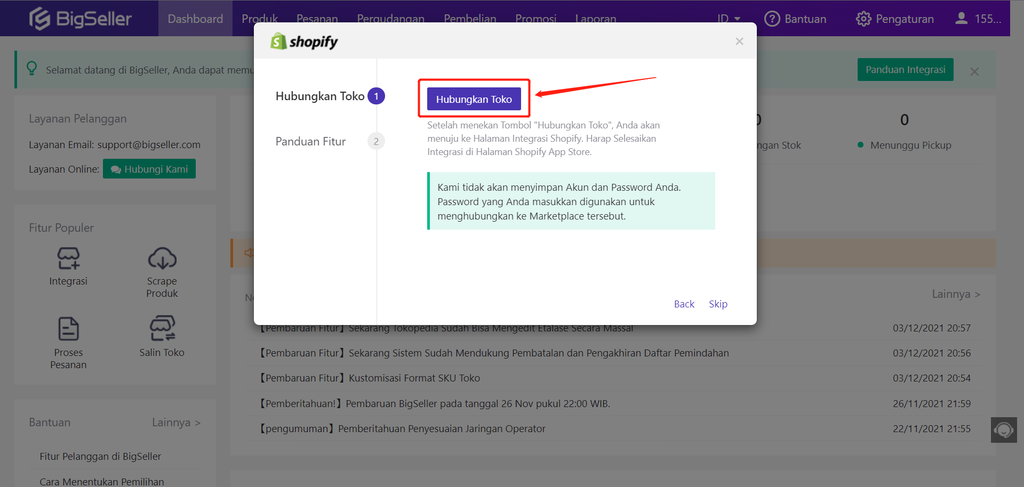
Task: Open the Produk menu
Action: 260,19
